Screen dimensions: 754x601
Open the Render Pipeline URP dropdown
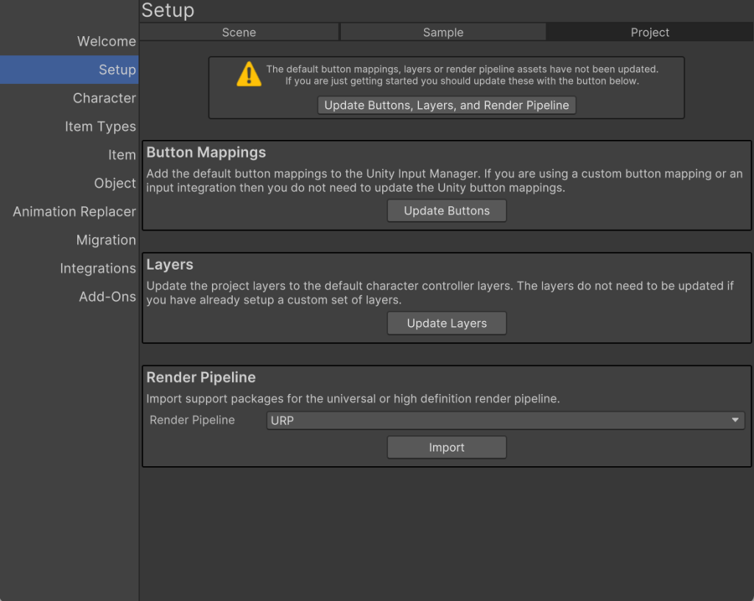pos(504,421)
